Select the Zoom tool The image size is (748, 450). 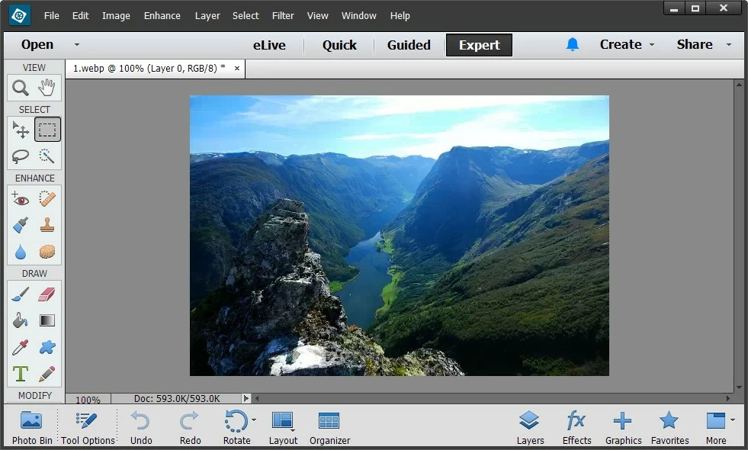click(20, 88)
